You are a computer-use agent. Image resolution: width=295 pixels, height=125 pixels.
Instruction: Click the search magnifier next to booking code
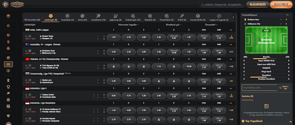tap(280, 88)
